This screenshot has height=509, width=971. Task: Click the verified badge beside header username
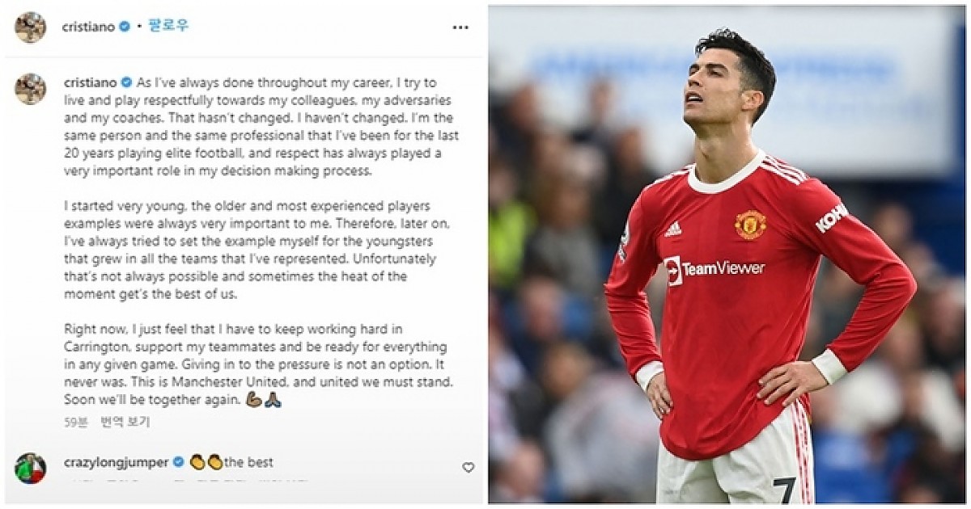(125, 27)
